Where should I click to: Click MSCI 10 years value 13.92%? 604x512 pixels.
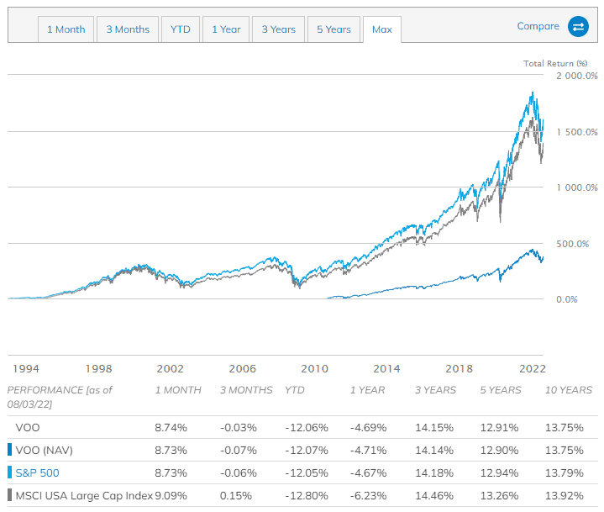[x=565, y=495]
